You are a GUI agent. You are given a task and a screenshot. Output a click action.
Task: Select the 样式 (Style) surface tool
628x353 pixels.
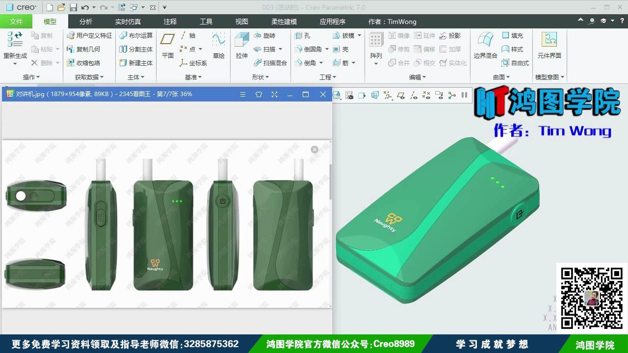tap(513, 49)
